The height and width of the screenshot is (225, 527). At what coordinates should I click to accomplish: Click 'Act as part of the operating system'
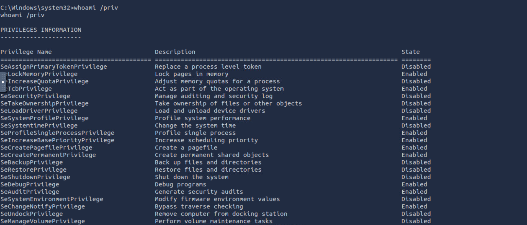[x=219, y=89]
